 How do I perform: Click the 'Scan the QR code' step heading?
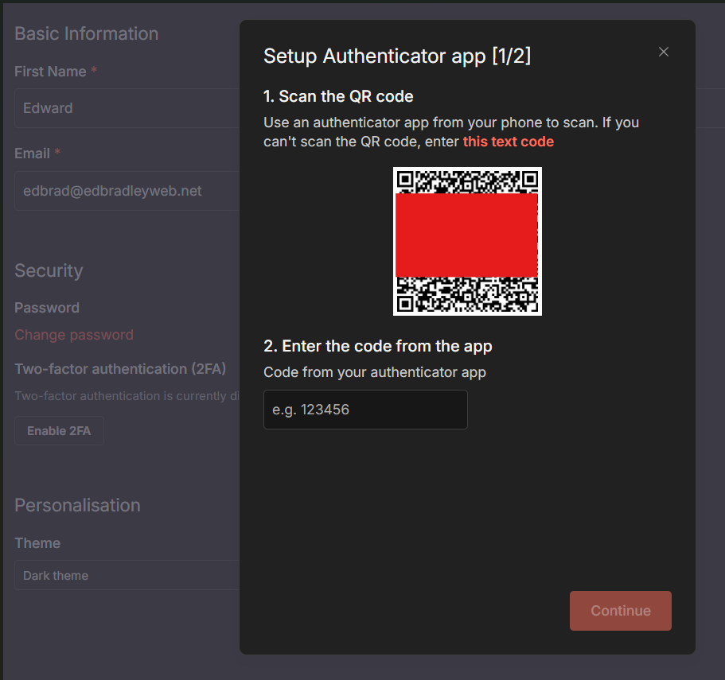338,97
